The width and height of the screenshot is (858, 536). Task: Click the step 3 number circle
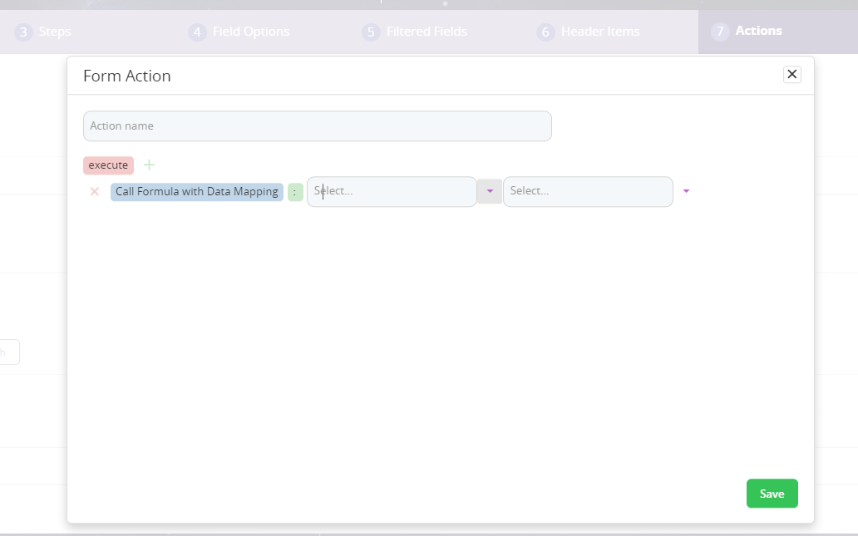(x=24, y=32)
